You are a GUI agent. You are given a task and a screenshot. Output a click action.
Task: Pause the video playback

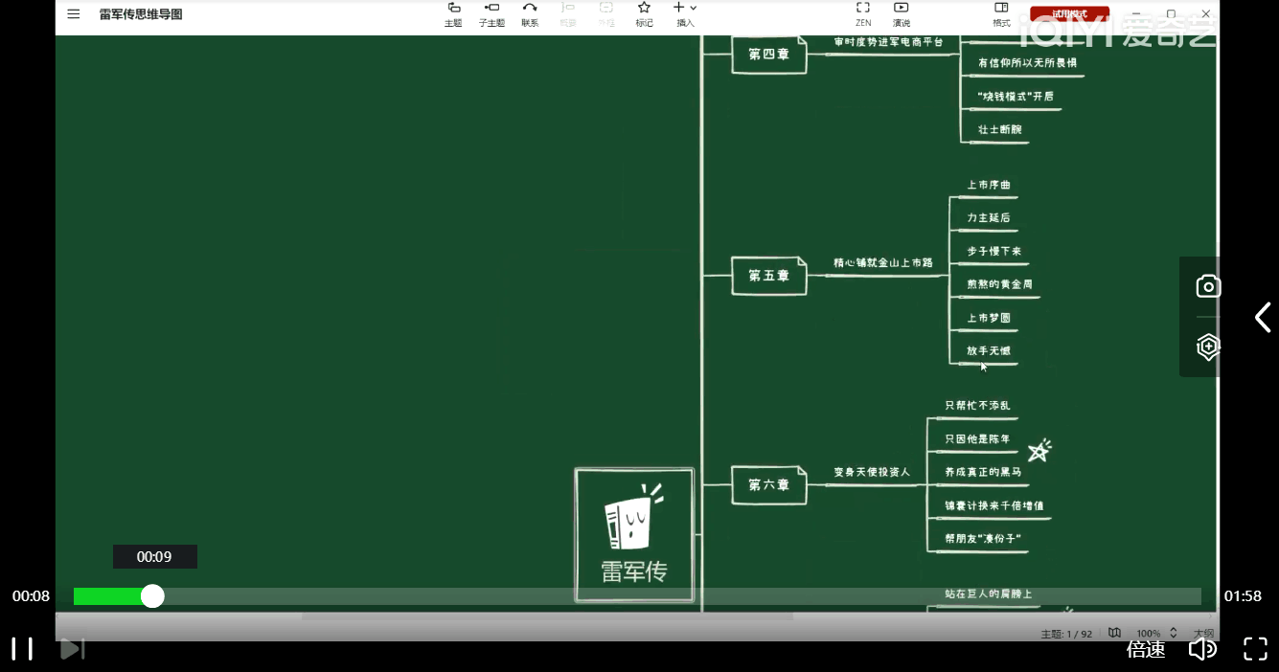(22, 648)
